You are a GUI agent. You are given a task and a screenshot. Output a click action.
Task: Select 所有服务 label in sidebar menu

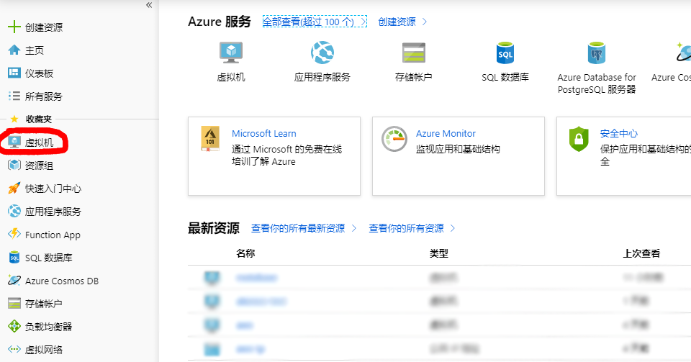44,96
